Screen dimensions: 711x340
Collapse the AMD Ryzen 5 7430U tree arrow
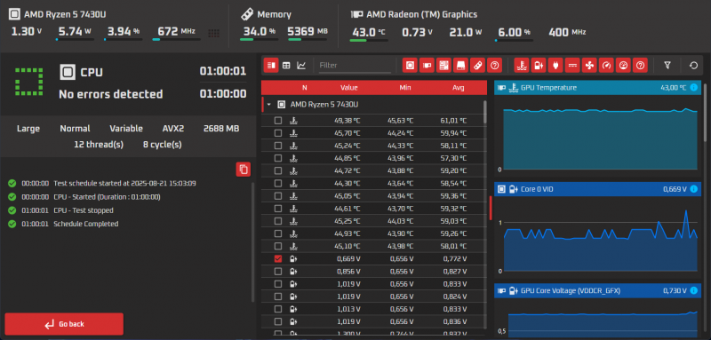269,105
